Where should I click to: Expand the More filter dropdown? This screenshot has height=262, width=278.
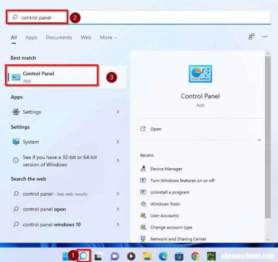109,38
